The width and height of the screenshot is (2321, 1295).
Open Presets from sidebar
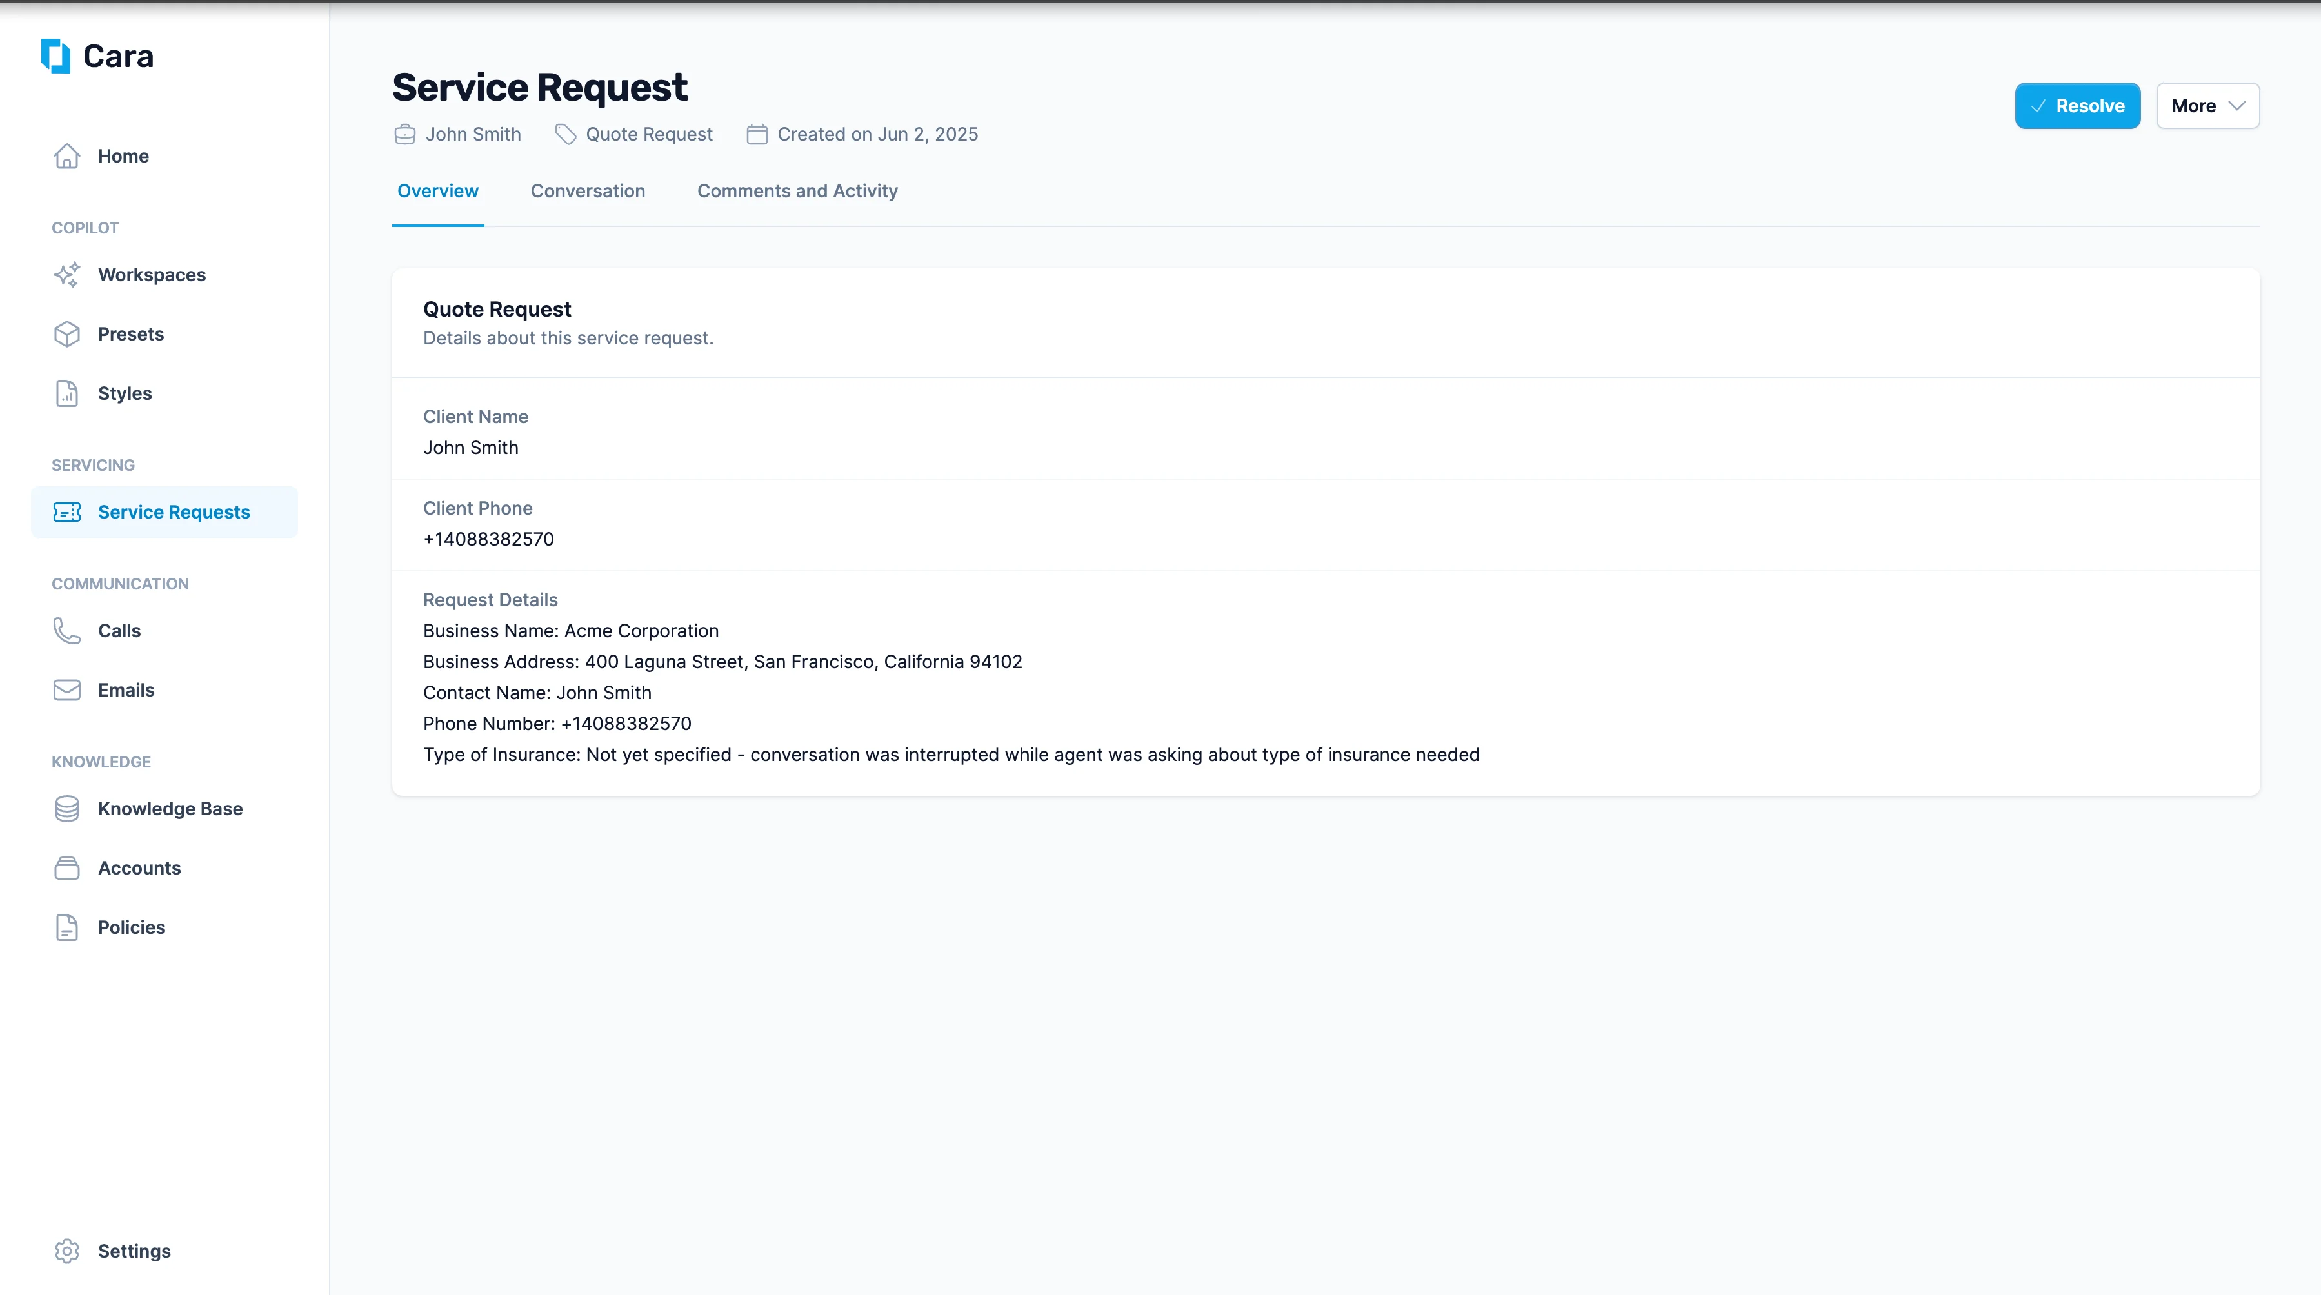[164, 334]
